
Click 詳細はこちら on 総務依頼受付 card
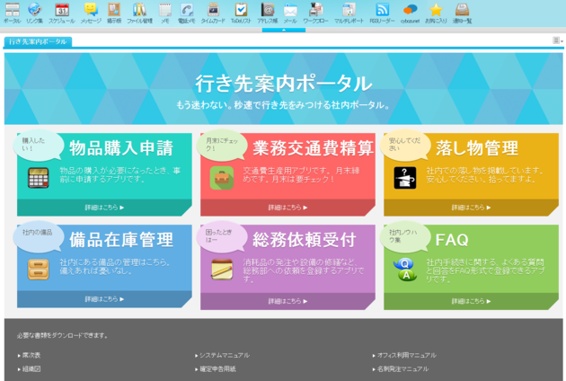(x=287, y=301)
